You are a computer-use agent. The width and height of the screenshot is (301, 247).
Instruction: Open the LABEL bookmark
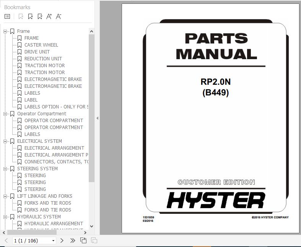click(x=31, y=100)
